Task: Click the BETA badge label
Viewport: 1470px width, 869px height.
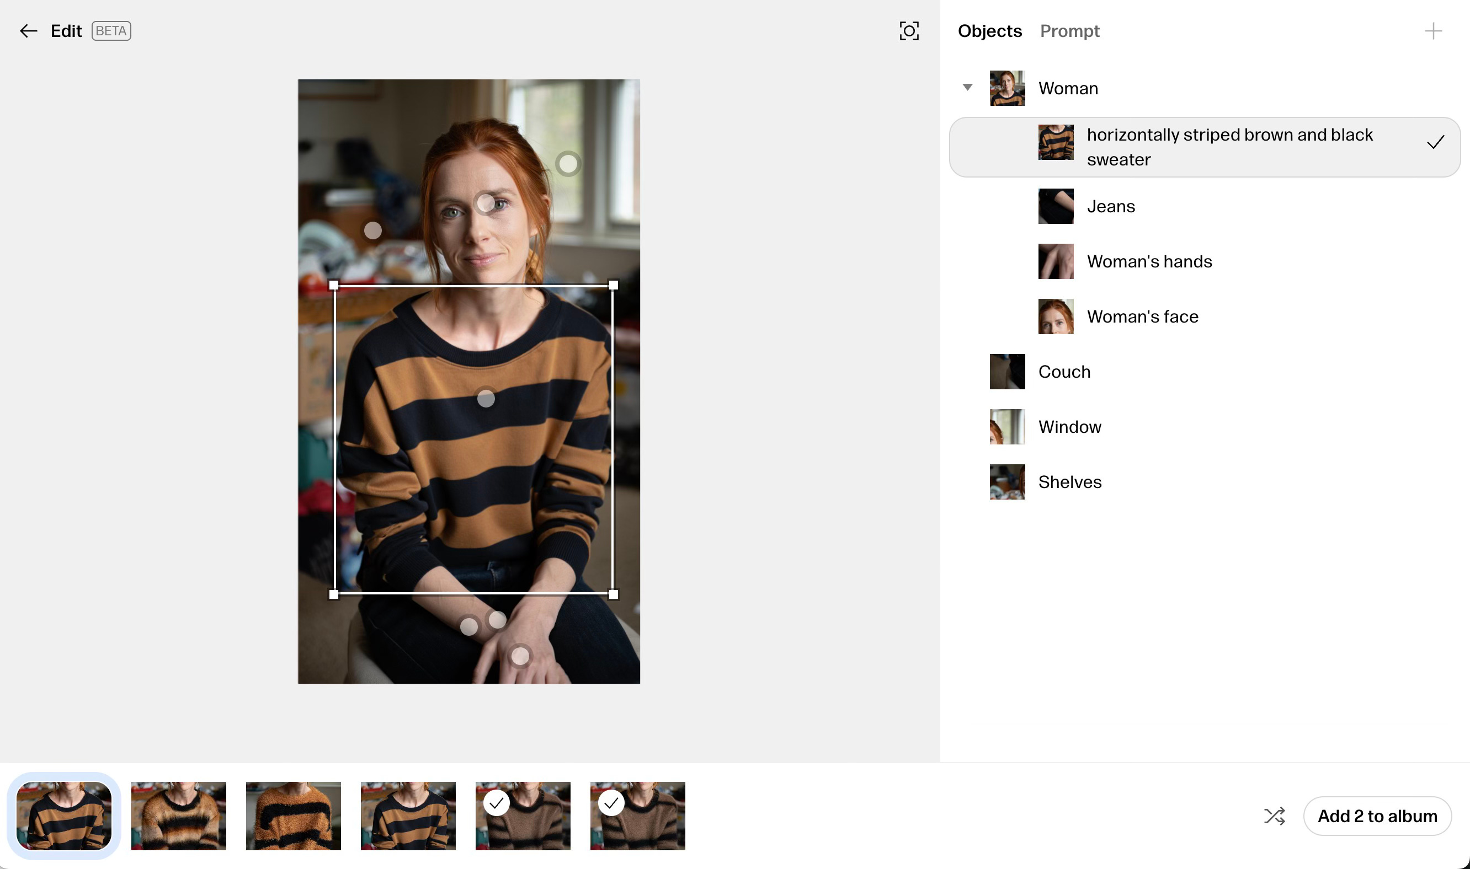Action: point(111,31)
